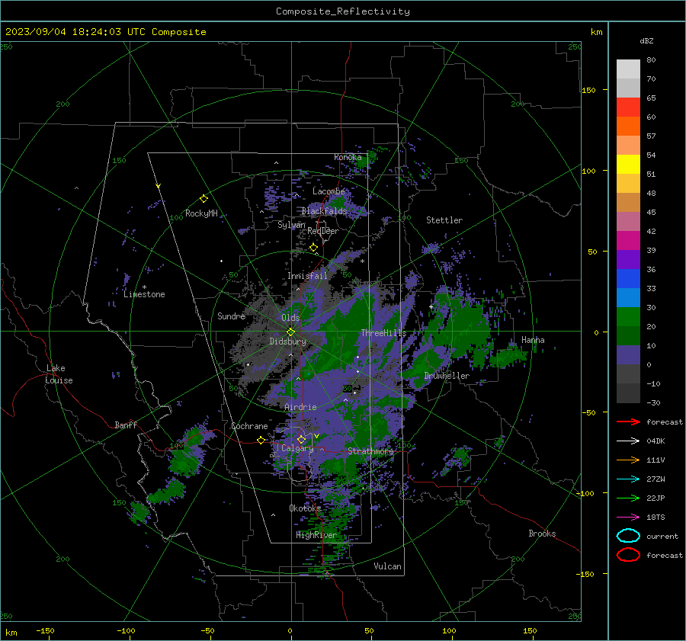This screenshot has height=641, width=686.
Task: Click the orange 111V arrow legend icon
Action: coord(628,460)
